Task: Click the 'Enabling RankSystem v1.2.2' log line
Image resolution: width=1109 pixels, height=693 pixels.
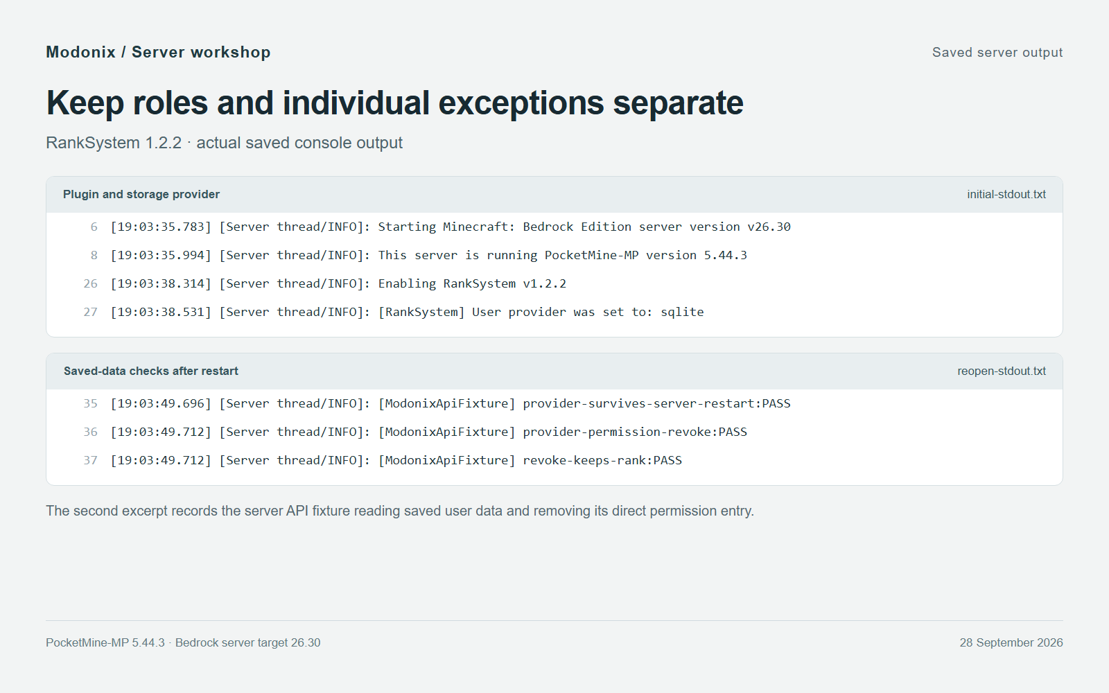Action: pos(338,284)
